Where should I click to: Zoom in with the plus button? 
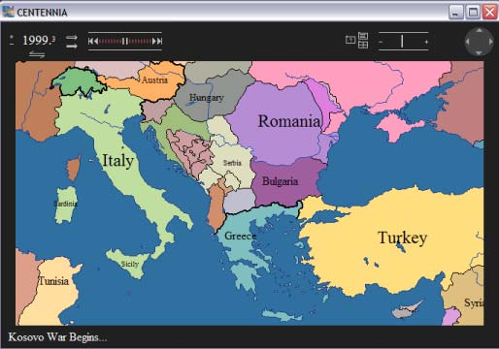(426, 42)
